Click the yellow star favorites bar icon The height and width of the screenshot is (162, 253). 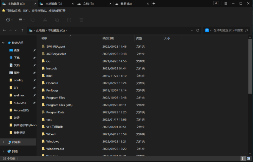click(4, 11)
